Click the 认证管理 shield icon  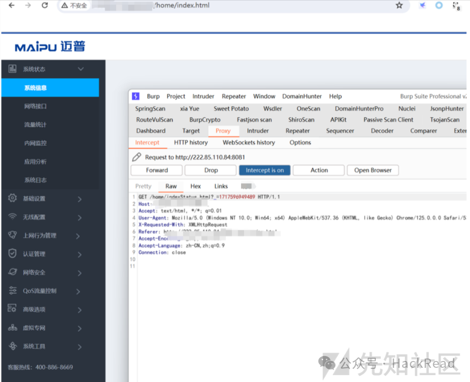[12, 254]
